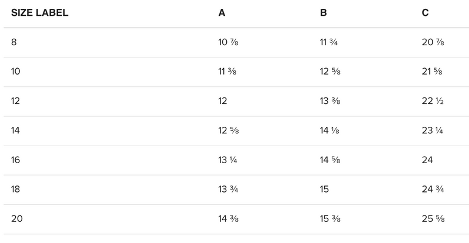Click the 13 ¾ value in column A
469x243 pixels.
click(x=228, y=189)
